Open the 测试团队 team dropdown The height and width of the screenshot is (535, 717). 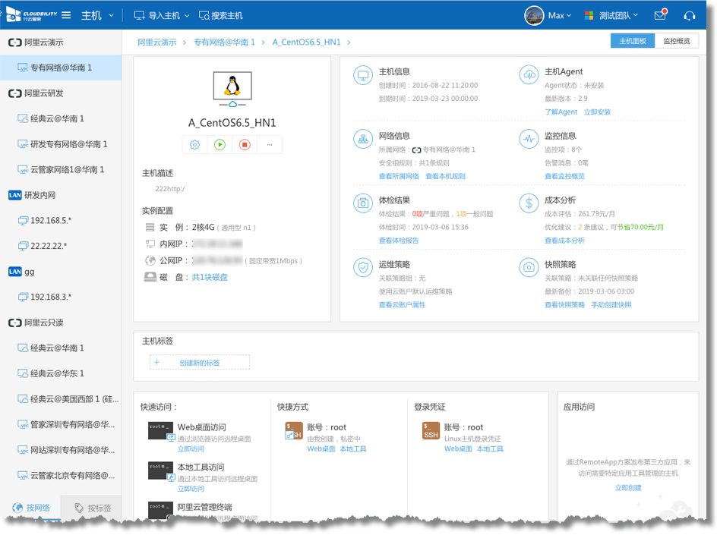coord(611,15)
